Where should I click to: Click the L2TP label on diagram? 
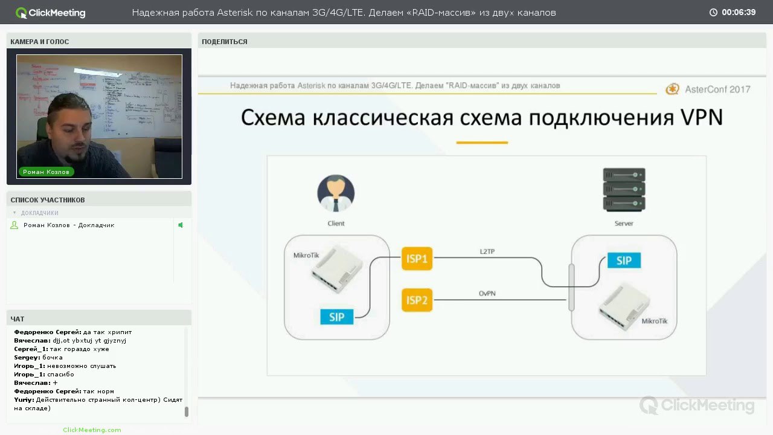(x=487, y=251)
